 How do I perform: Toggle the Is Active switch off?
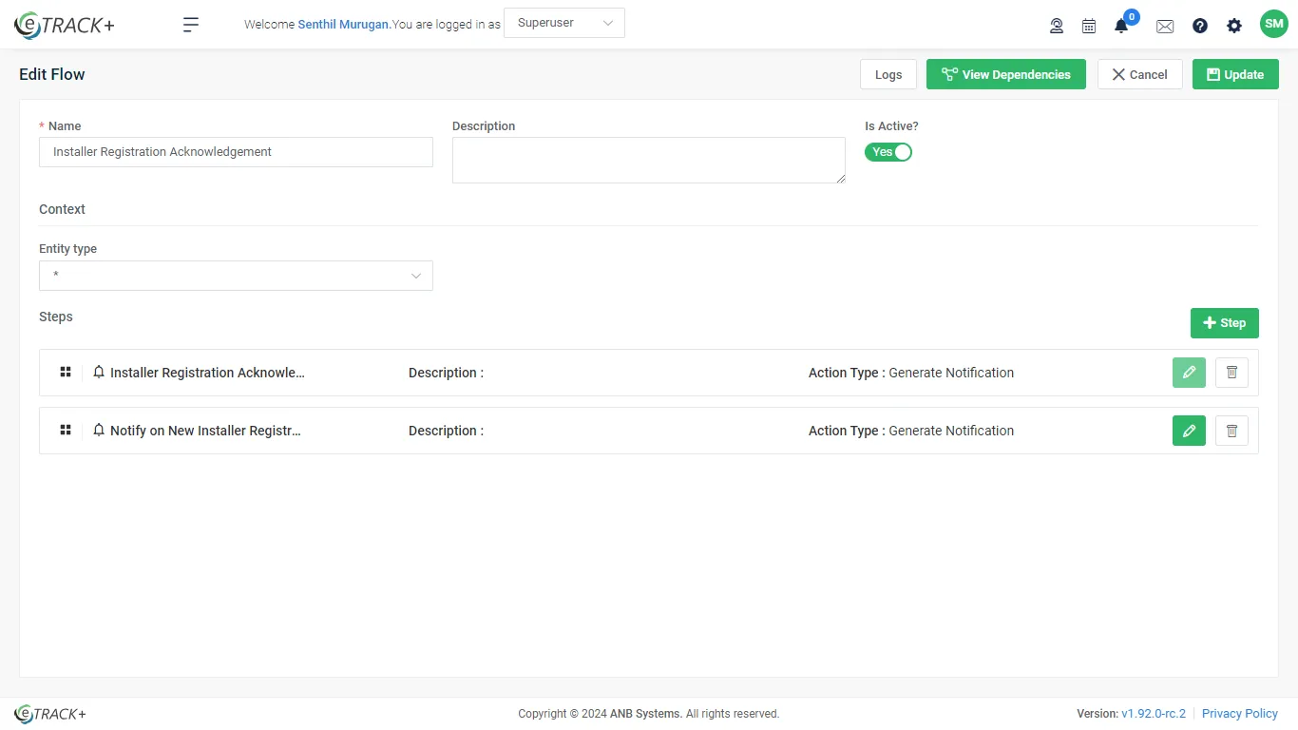click(x=888, y=152)
